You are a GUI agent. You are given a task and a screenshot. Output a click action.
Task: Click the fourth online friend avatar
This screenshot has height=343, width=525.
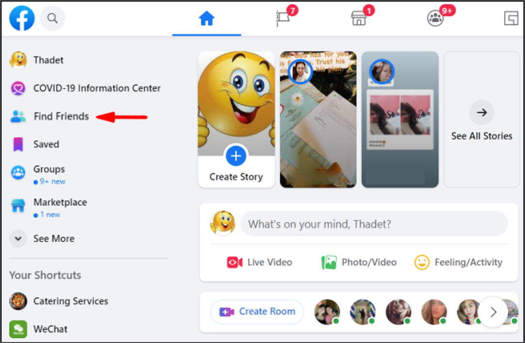[434, 312]
